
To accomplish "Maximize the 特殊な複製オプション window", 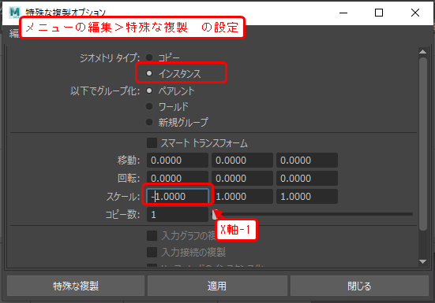I will tap(379, 13).
